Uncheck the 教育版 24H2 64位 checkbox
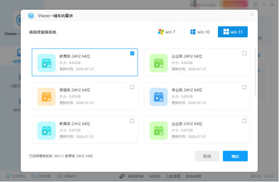 (132, 53)
